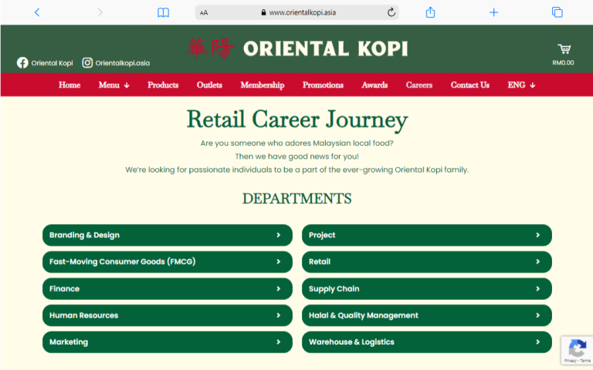Viewport: 593px width, 370px height.
Task: View the Awards page
Action: pos(374,85)
